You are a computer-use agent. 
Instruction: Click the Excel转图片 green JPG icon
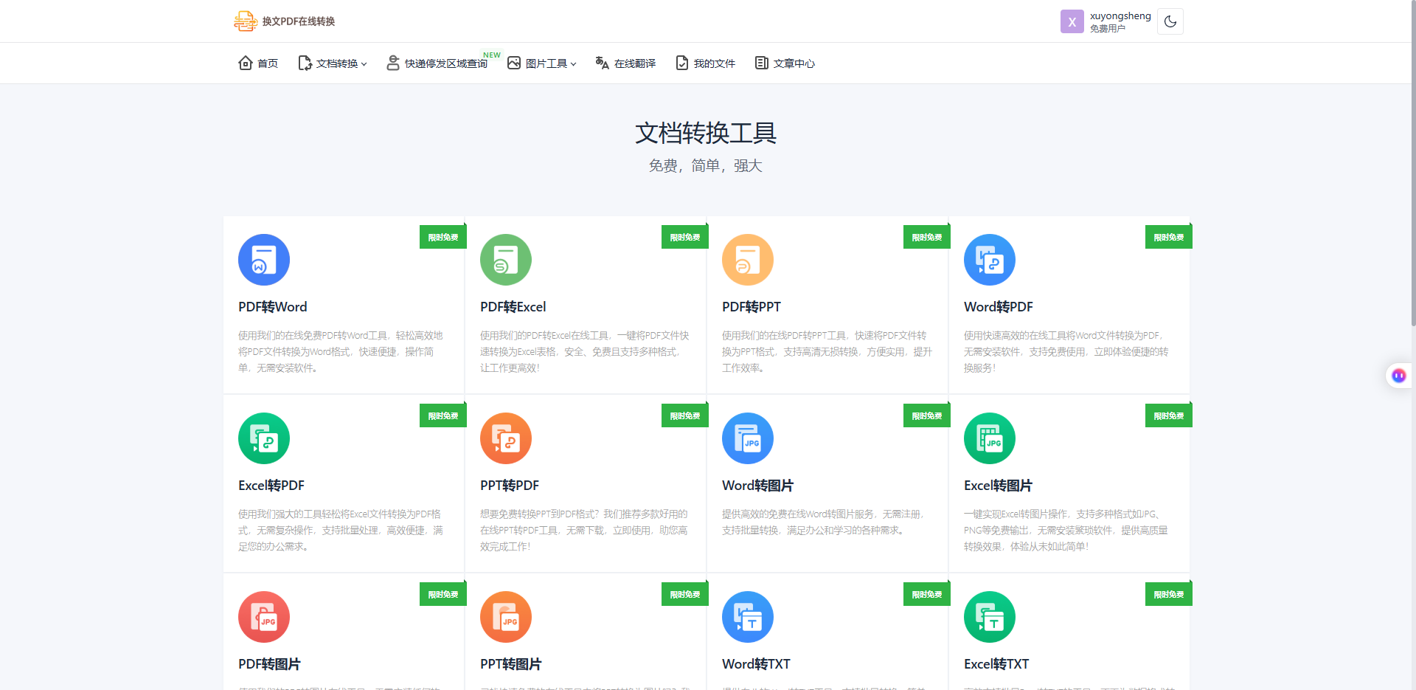coord(990,438)
